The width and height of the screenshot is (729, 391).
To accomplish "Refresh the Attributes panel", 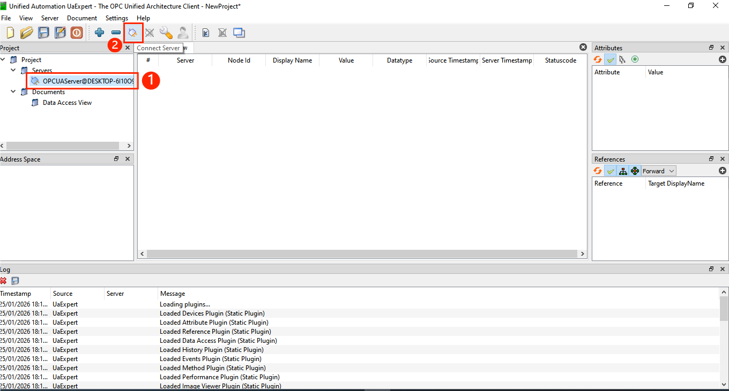I will [x=598, y=59].
